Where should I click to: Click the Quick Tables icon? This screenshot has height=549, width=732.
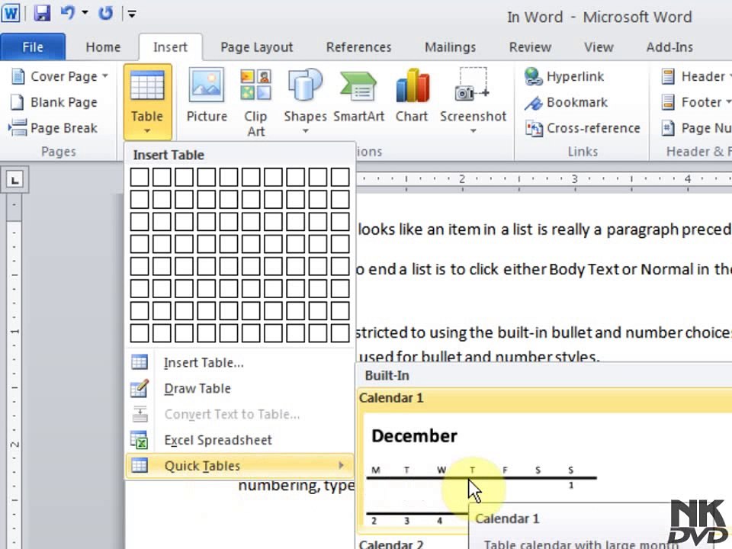tap(140, 465)
